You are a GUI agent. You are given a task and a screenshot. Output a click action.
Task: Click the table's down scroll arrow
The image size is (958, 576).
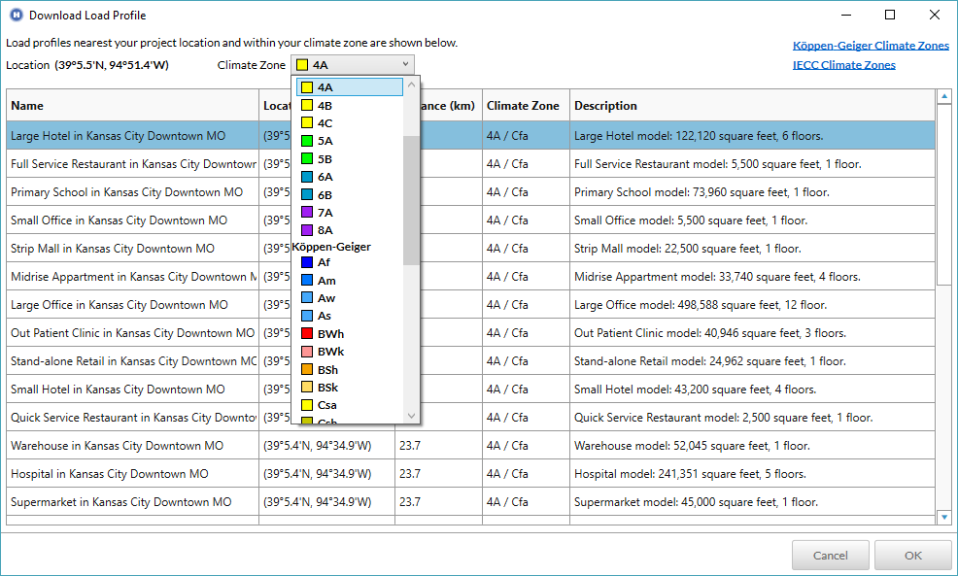coord(944,517)
